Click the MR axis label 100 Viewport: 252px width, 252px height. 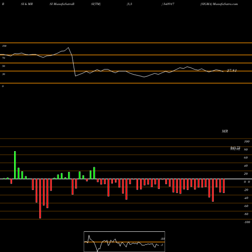(x=246, y=142)
